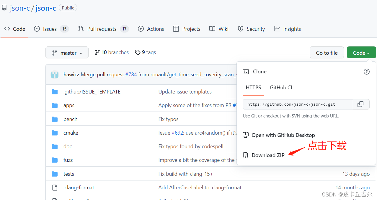This screenshot has width=377, height=200.
Task: Copy the clone URL with clipboard icon
Action: (x=361, y=104)
